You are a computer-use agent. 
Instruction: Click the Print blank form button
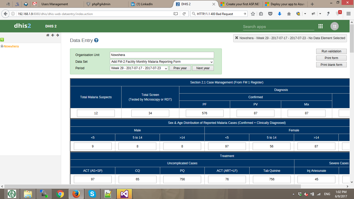coord(331,65)
